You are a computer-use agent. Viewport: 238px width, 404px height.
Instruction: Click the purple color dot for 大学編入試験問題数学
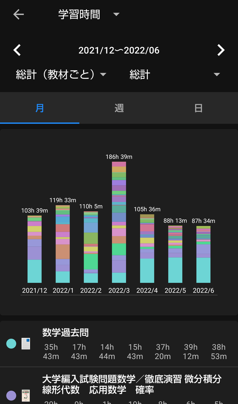coord(11,395)
